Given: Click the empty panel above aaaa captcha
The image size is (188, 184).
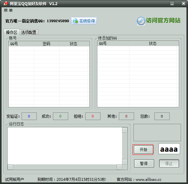Looking at the screenshot, I should [x=157, y=132].
